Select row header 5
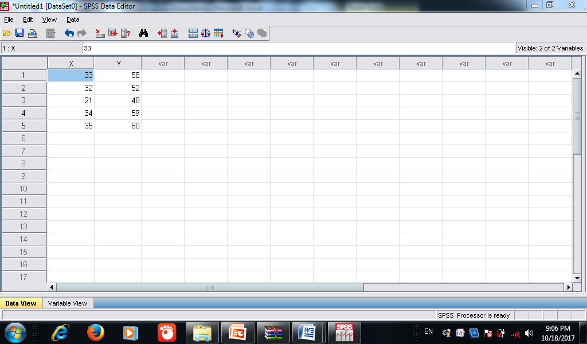 point(24,126)
